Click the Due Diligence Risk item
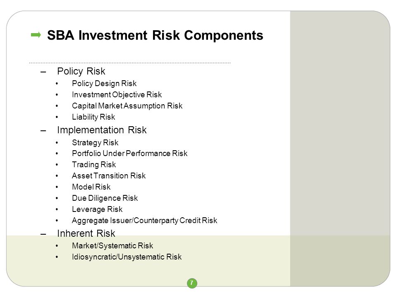Image resolution: width=397 pixels, height=298 pixels. pos(105,198)
